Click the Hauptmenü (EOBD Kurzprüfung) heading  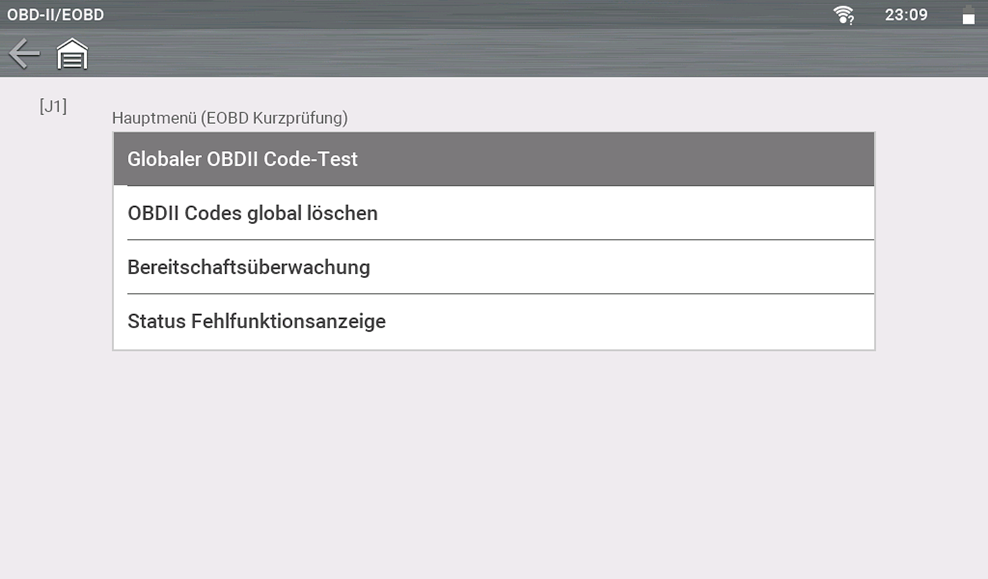click(x=230, y=118)
